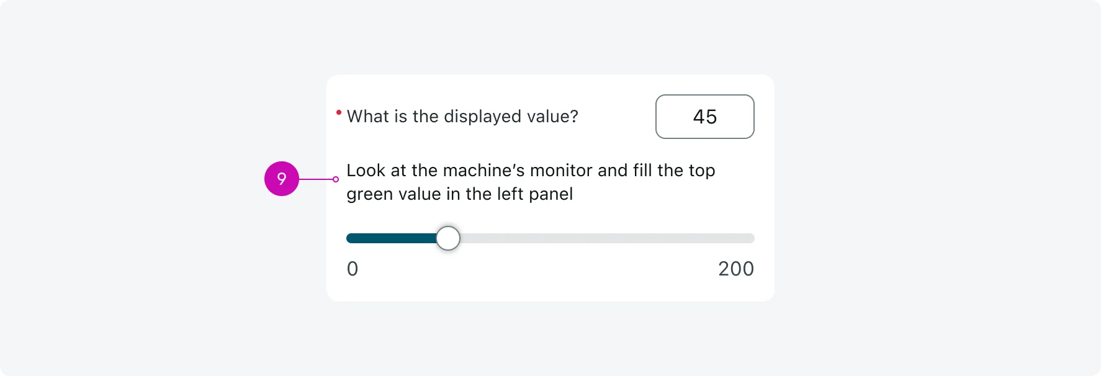Click midway along the slider track
Viewport: 1101px width, 376px height.
551,238
